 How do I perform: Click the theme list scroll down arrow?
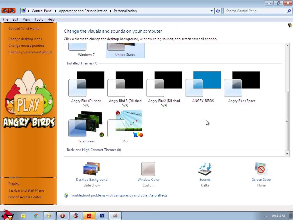click(x=287, y=154)
